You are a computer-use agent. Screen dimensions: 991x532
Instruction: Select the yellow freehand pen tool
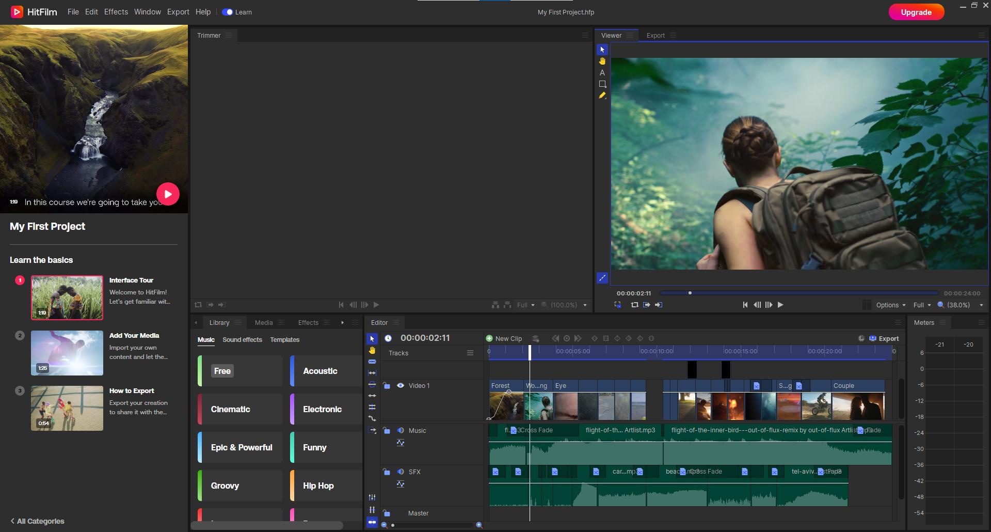602,96
